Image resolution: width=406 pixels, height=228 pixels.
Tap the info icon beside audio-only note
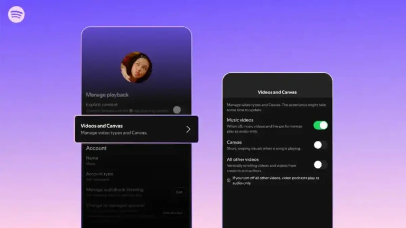click(x=229, y=180)
